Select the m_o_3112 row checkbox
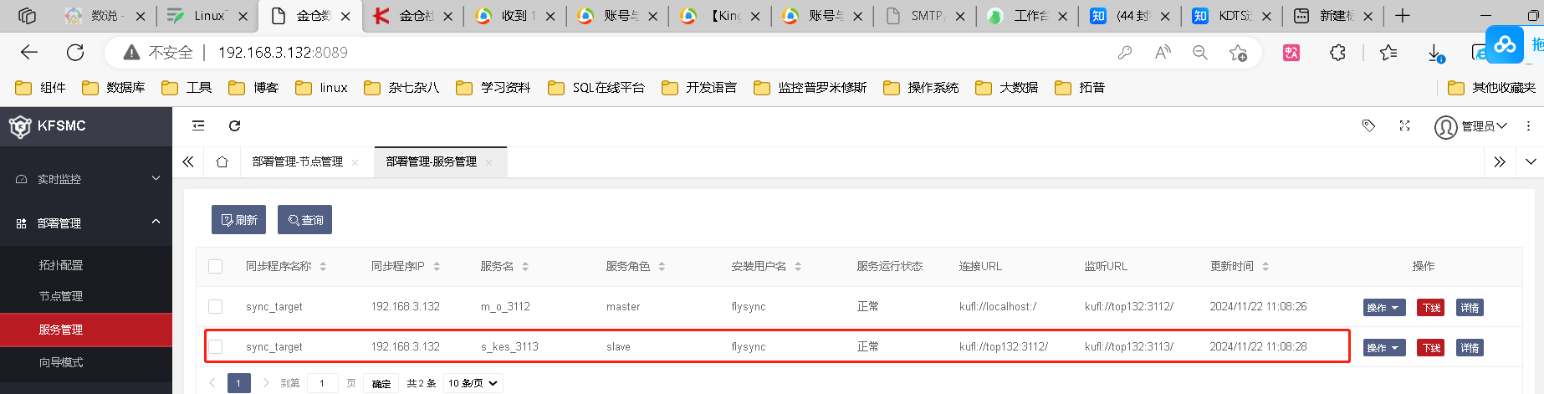Viewport: 1544px width, 394px height. [x=216, y=306]
